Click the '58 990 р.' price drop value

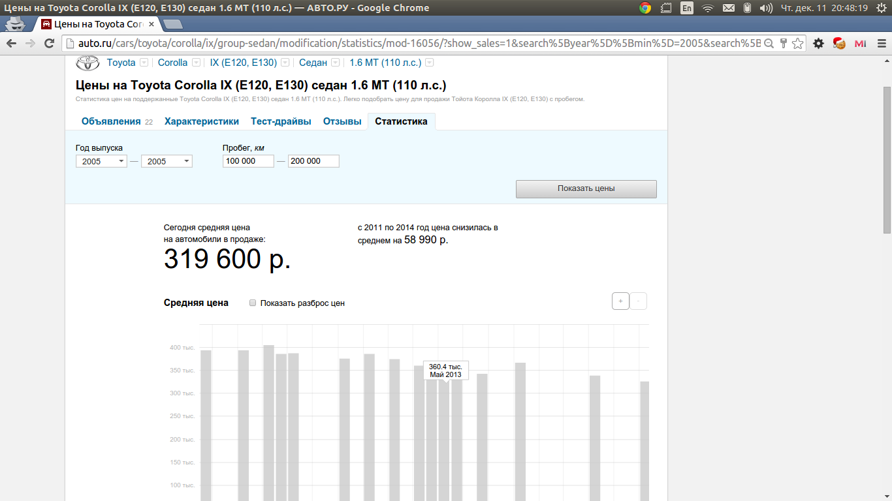426,240
